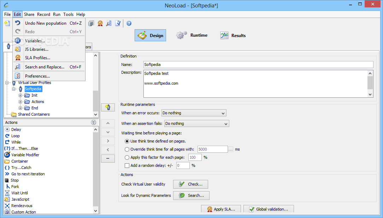Click the random delay percent field
383x218 pixels.
[x=183, y=165]
